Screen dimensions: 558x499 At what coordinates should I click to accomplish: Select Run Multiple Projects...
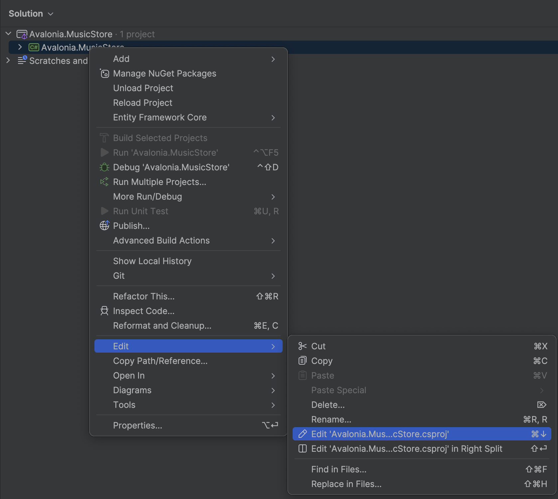pyautogui.click(x=189, y=182)
